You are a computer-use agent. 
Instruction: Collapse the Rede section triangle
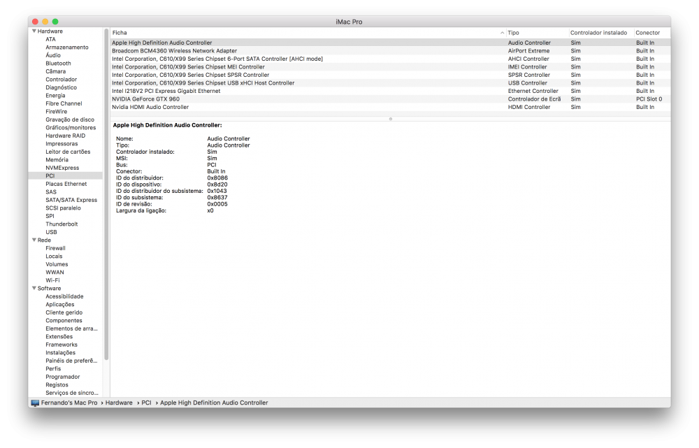coord(34,240)
